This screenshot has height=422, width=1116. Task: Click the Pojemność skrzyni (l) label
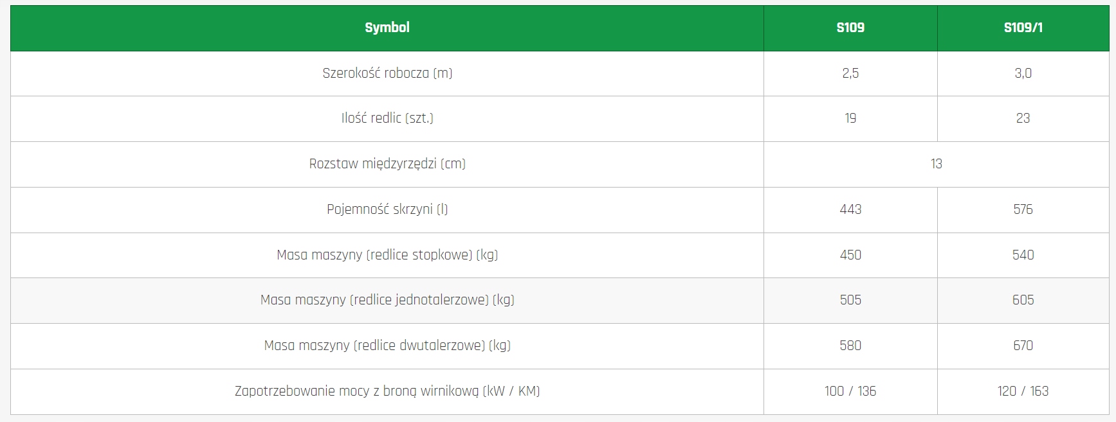pyautogui.click(x=387, y=209)
